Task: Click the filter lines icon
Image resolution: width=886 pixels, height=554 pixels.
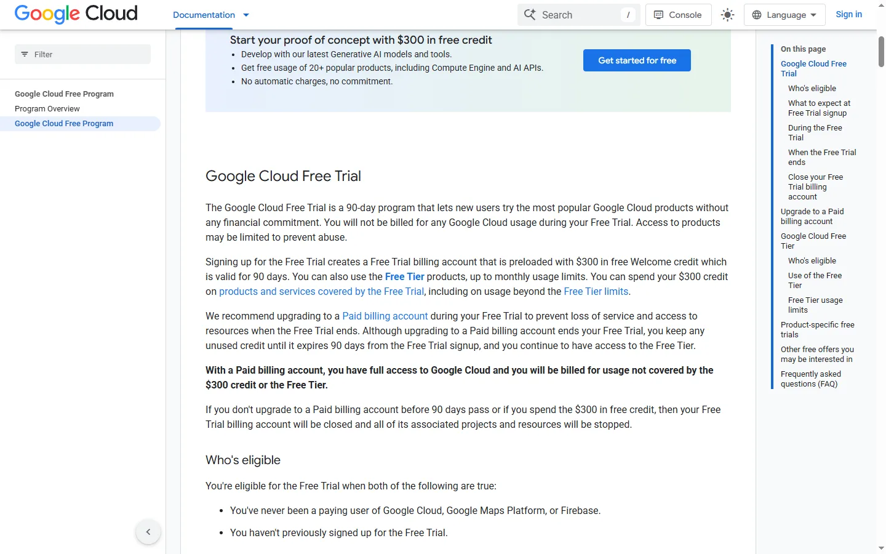Action: click(x=25, y=54)
